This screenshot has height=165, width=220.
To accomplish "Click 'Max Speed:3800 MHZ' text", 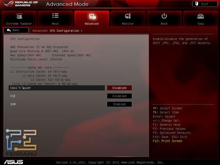I will 26,55.
